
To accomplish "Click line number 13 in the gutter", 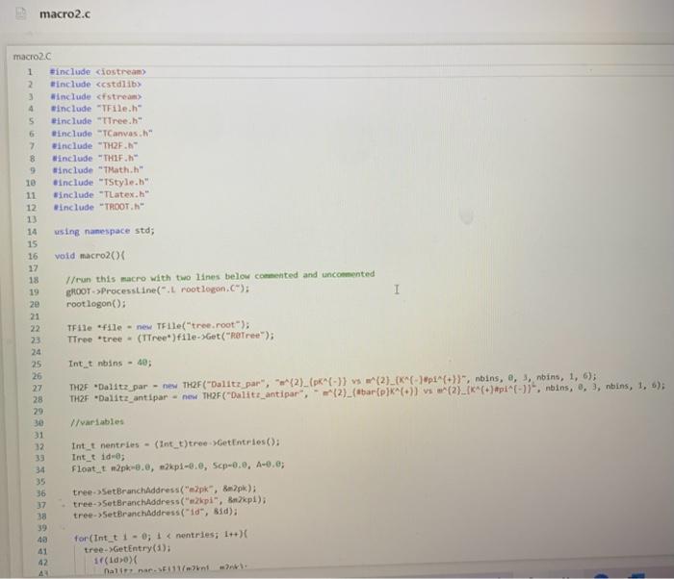I will 32,219.
